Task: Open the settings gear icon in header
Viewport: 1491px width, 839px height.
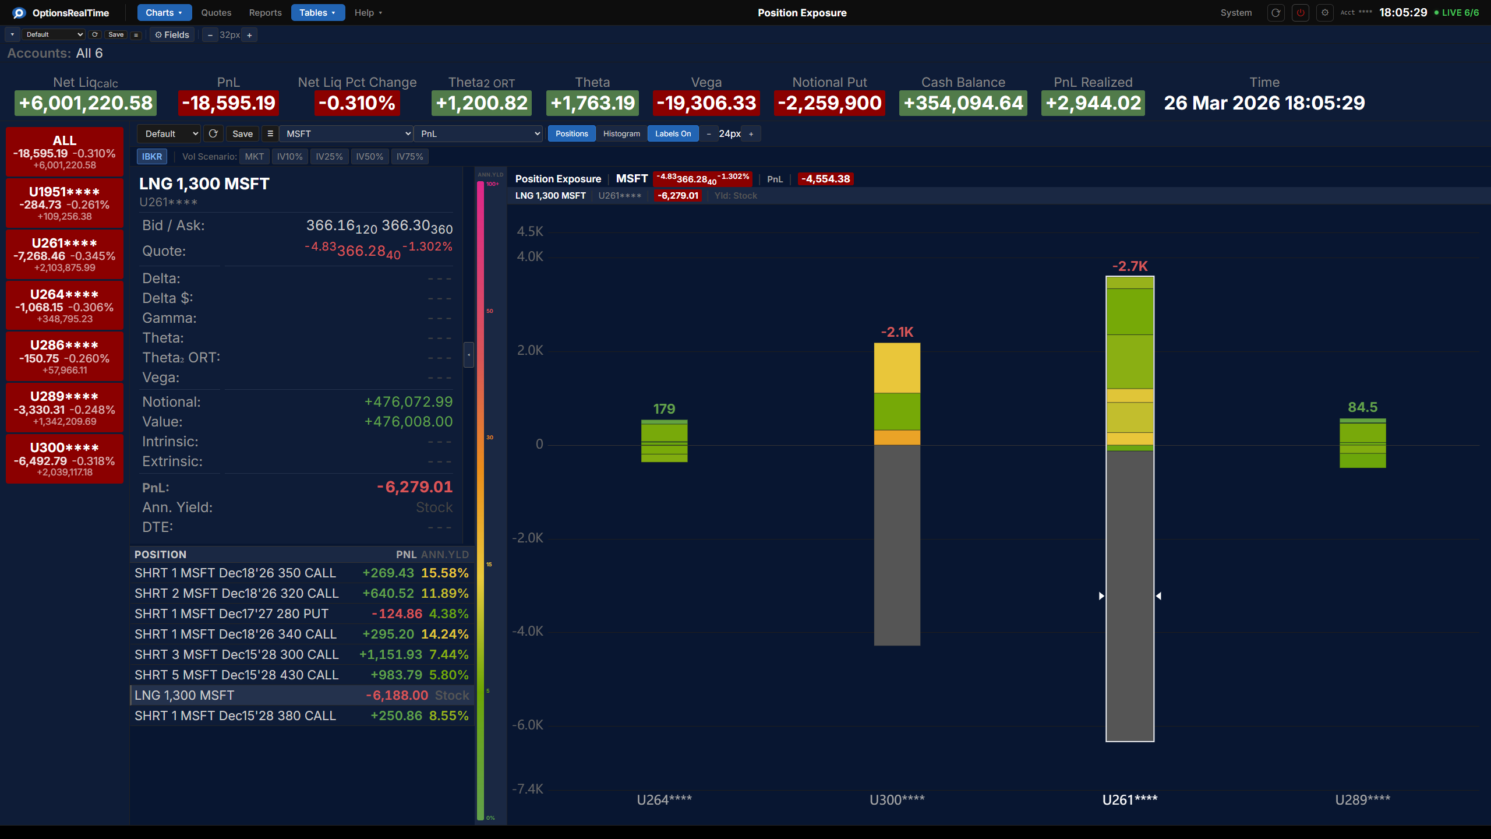Action: pos(1325,13)
